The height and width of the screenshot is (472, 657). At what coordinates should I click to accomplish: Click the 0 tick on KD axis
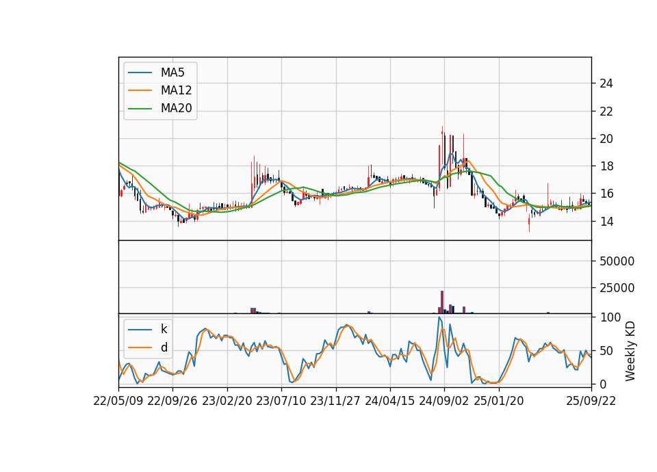pos(603,384)
